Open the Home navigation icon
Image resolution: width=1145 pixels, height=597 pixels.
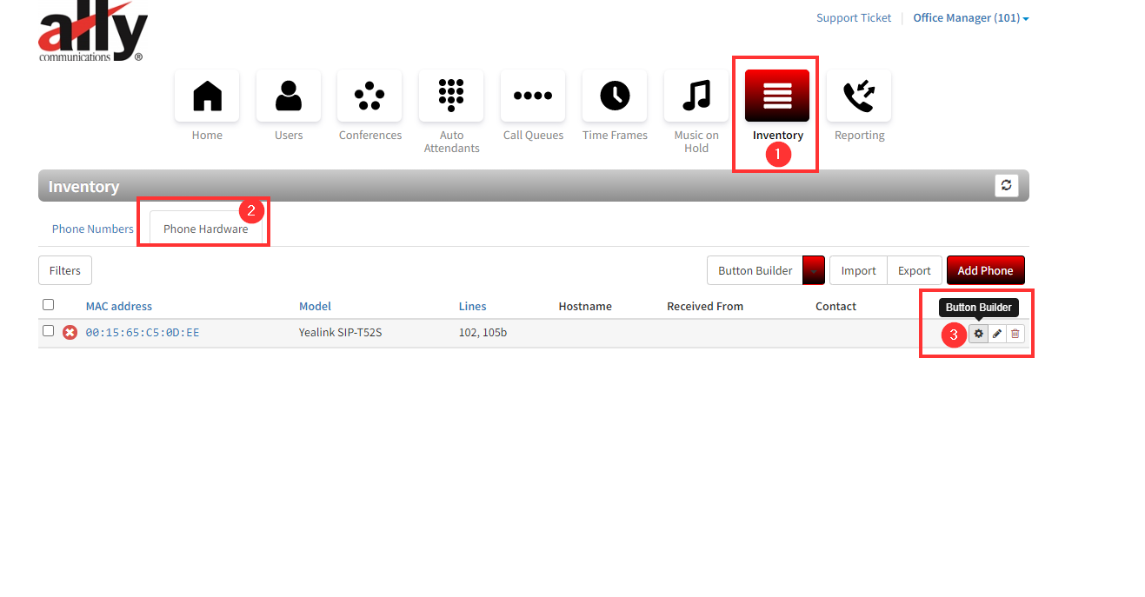[207, 96]
